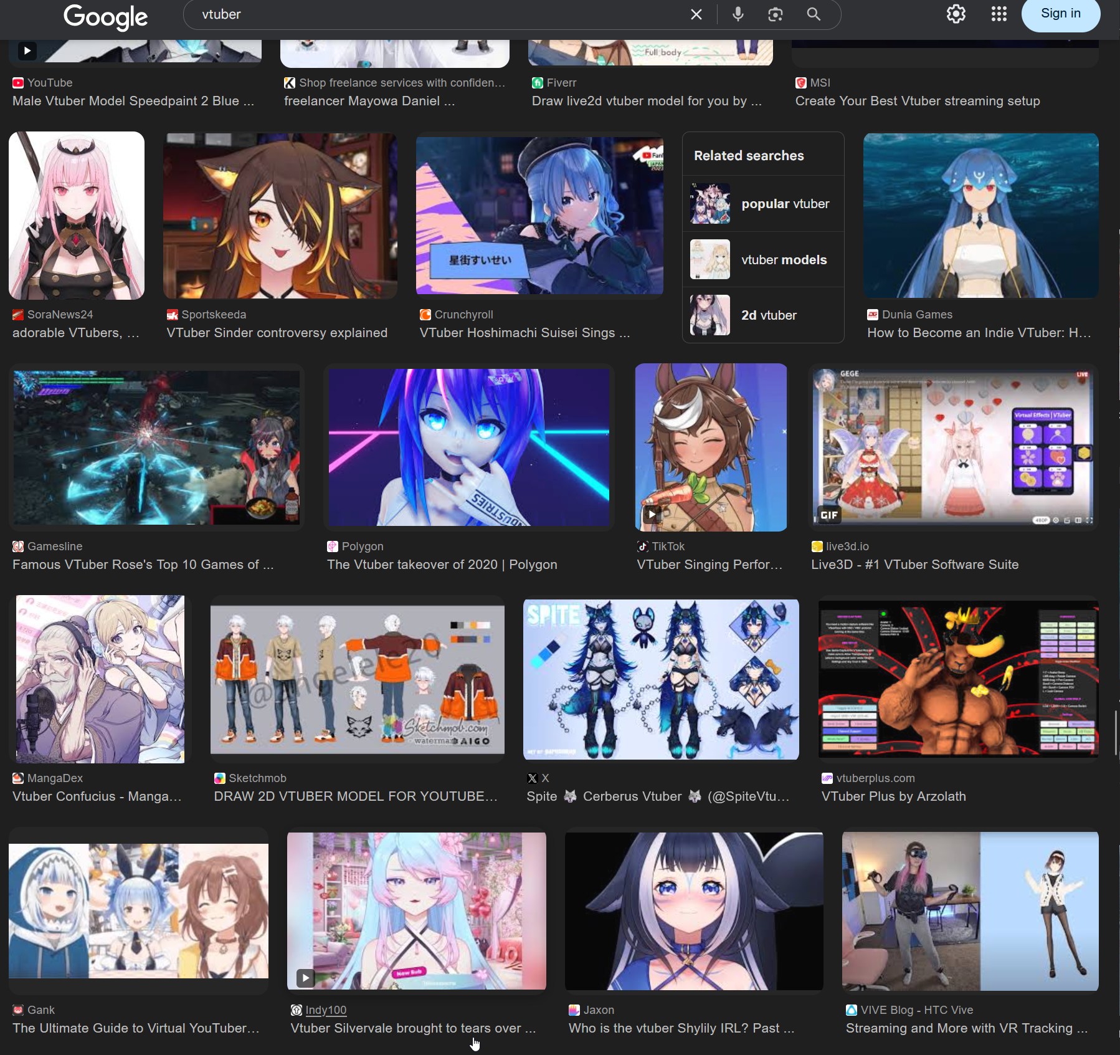Select the 'vtuber models' related search
Viewport: 1120px width, 1055px height.
[763, 259]
